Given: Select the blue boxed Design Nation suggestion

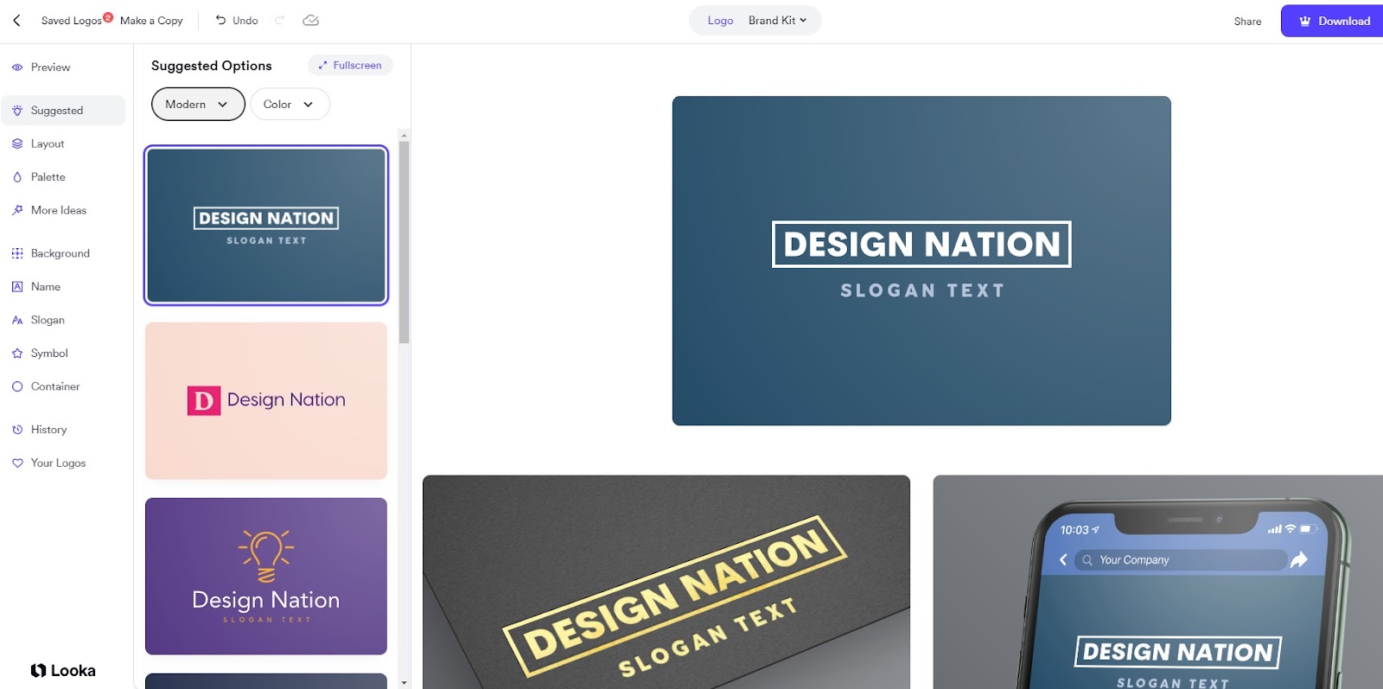Looking at the screenshot, I should (266, 225).
